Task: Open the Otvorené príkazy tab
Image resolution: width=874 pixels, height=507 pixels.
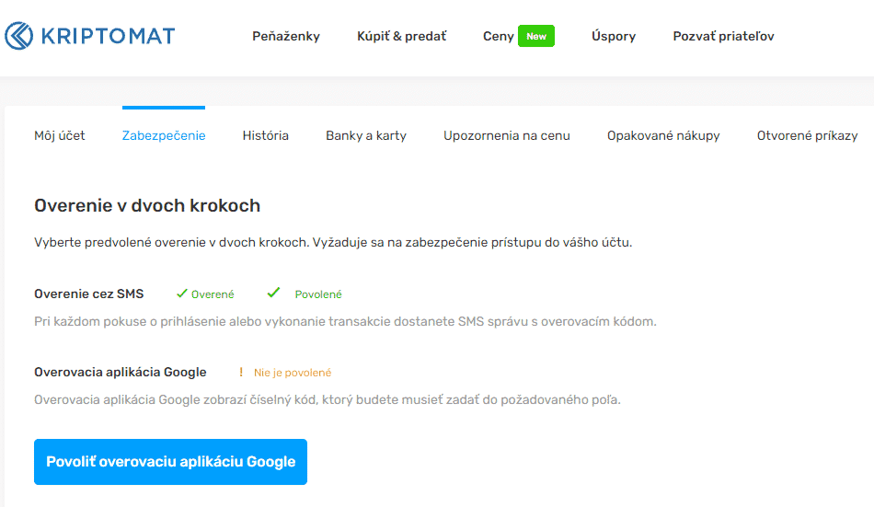Action: click(x=807, y=135)
